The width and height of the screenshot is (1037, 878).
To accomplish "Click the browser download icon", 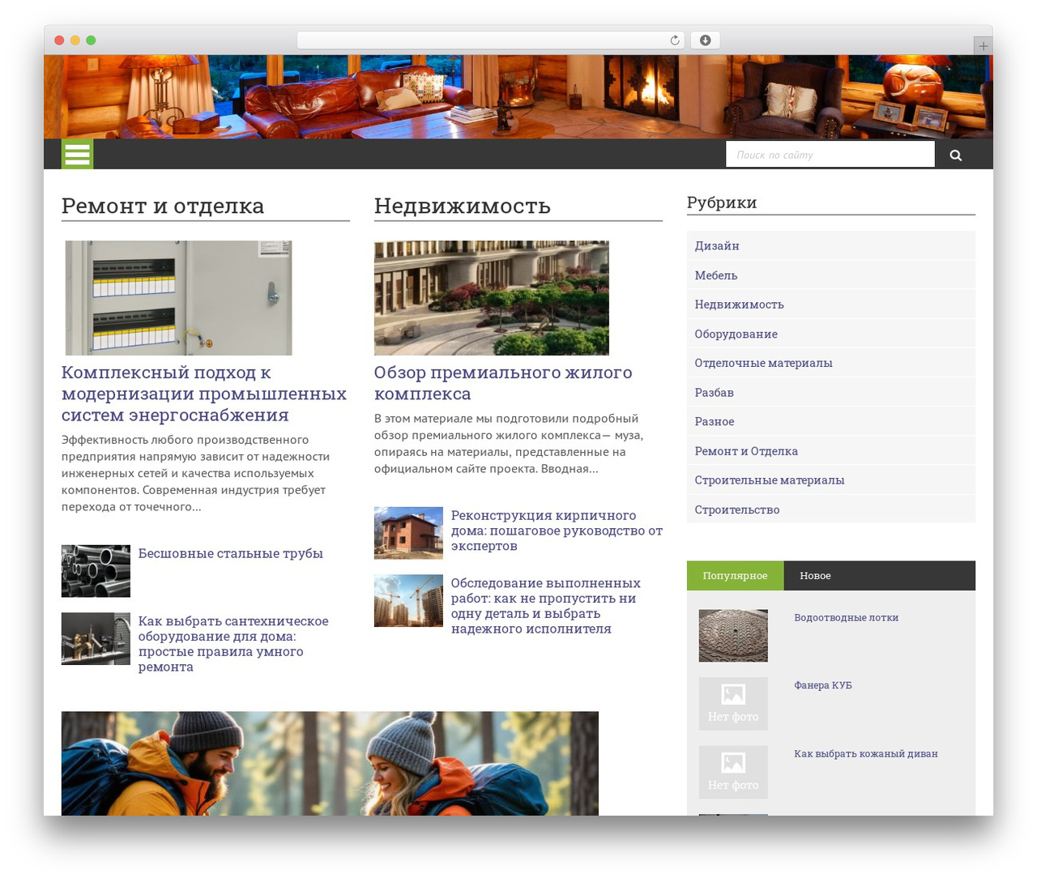I will [705, 40].
